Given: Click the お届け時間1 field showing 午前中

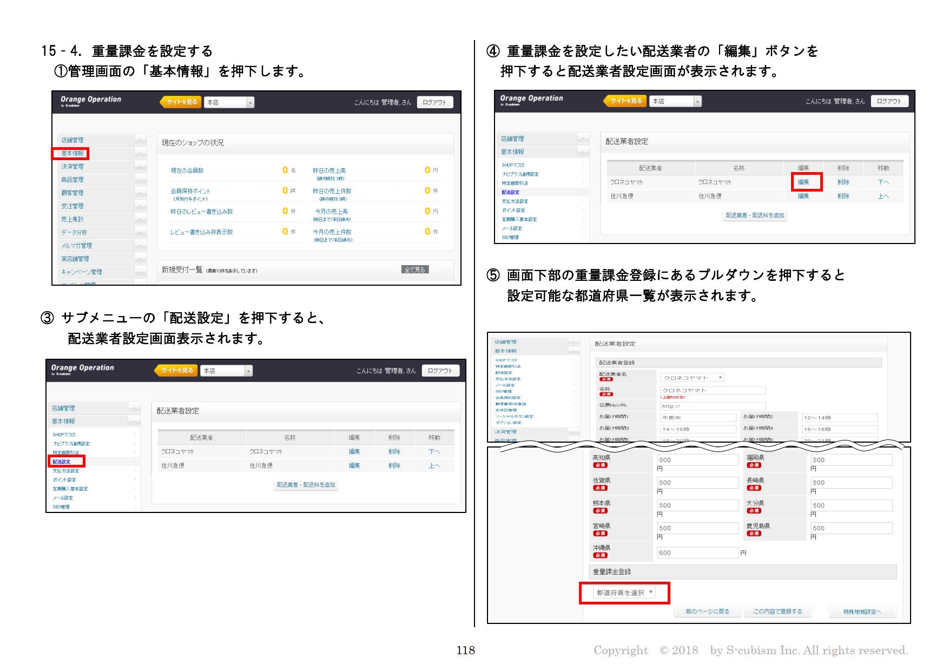Looking at the screenshot, I should (x=697, y=418).
